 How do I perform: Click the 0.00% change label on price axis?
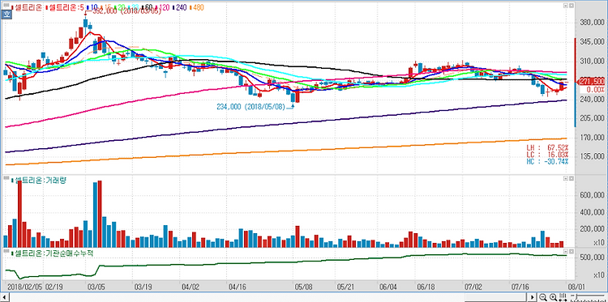(x=596, y=90)
